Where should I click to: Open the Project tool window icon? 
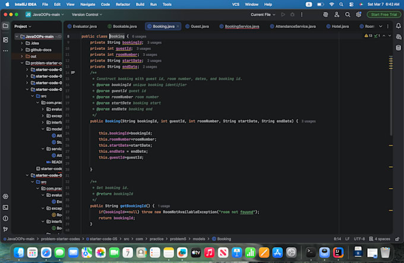point(5,26)
